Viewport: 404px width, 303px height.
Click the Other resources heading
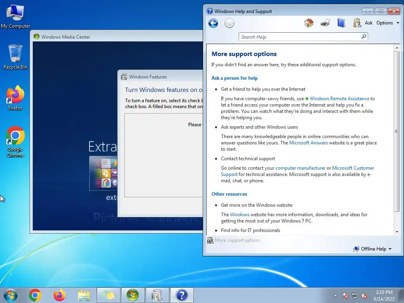[x=229, y=194]
